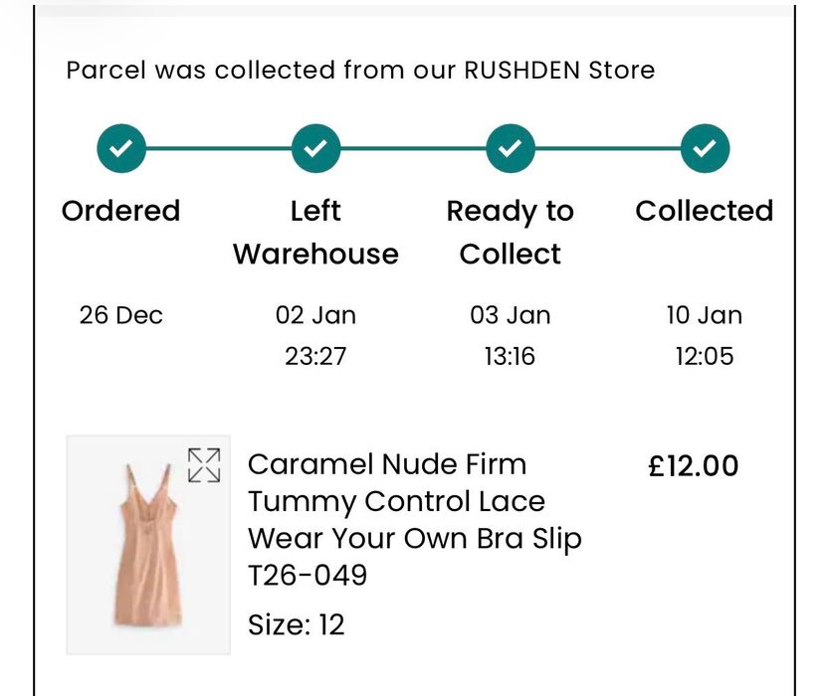
Task: Click the Size: 12 text
Action: (296, 624)
